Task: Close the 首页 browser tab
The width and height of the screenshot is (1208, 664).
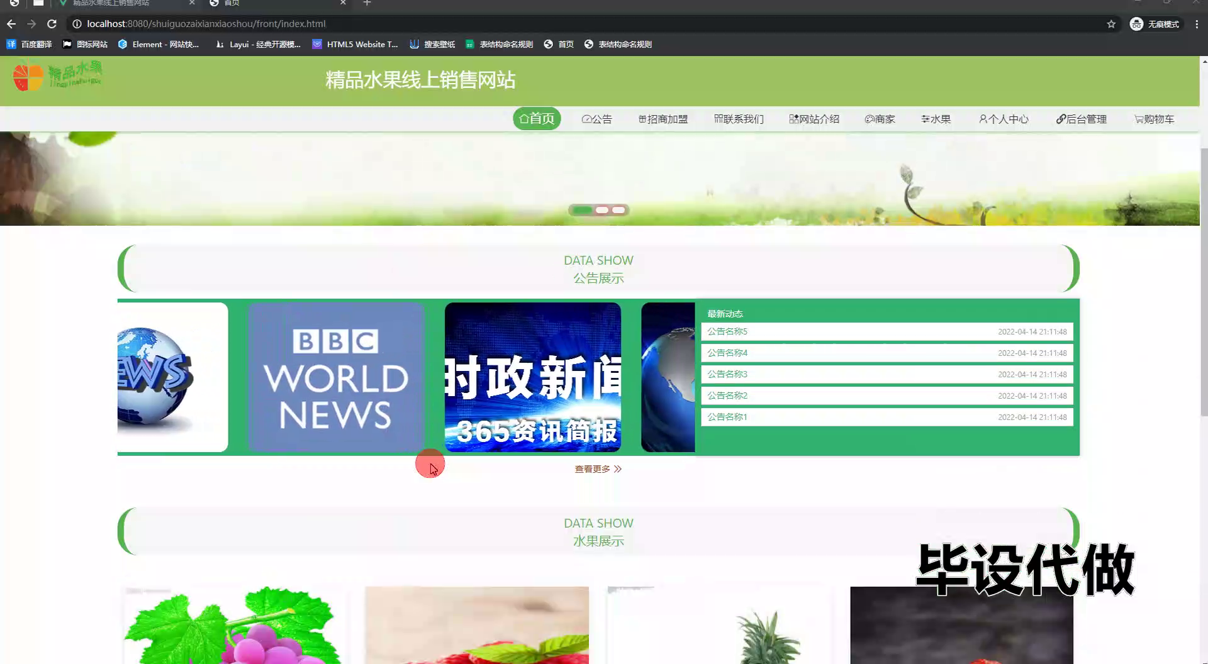Action: click(x=343, y=3)
